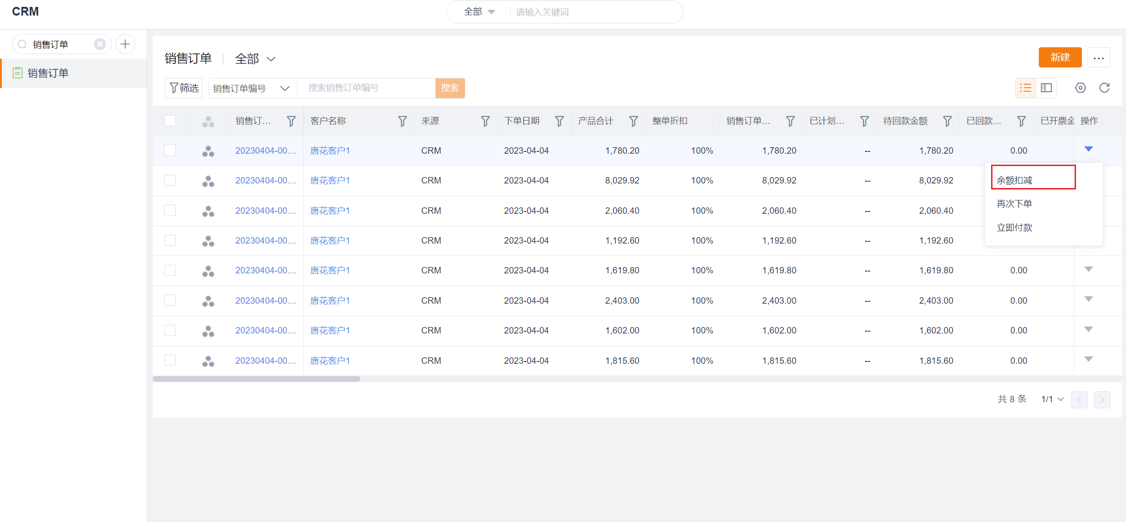Screen dimensions: 1126x522
Task: Add a new sidebar item with plus button
Action: coord(125,44)
